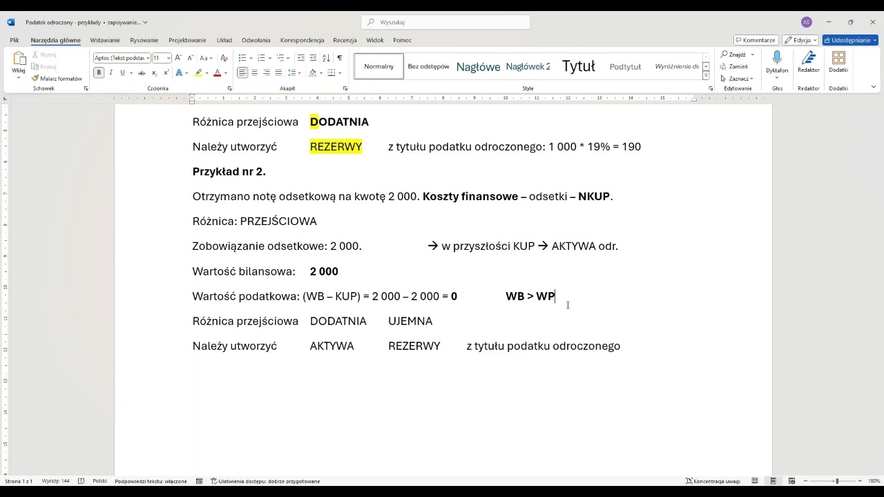Switch to the Wstawianie tab
The height and width of the screenshot is (497, 884).
(105, 40)
